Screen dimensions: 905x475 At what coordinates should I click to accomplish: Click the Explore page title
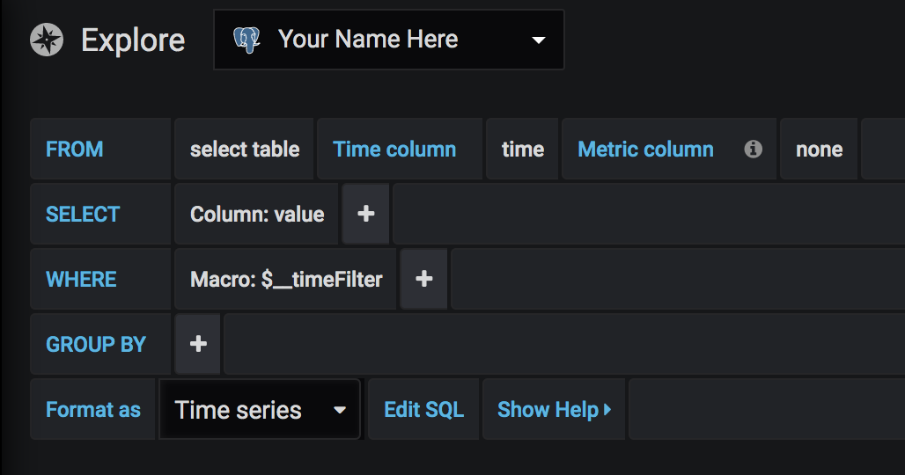point(133,40)
